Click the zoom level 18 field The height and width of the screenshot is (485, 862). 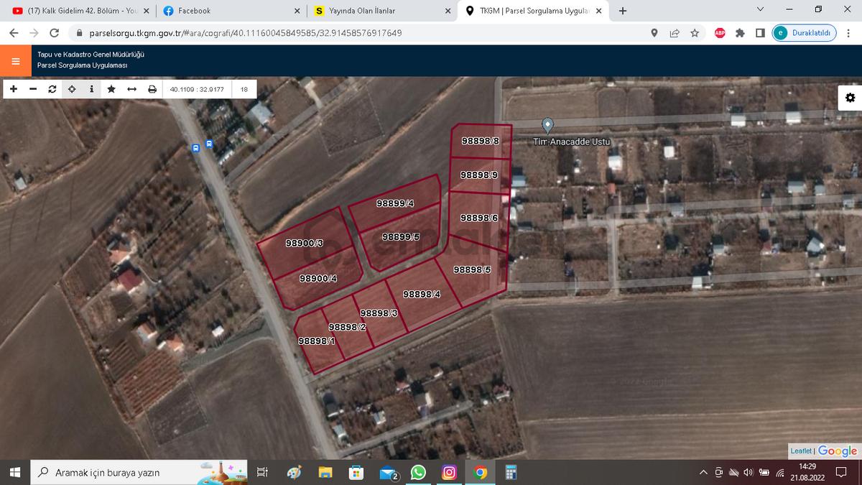pos(245,89)
